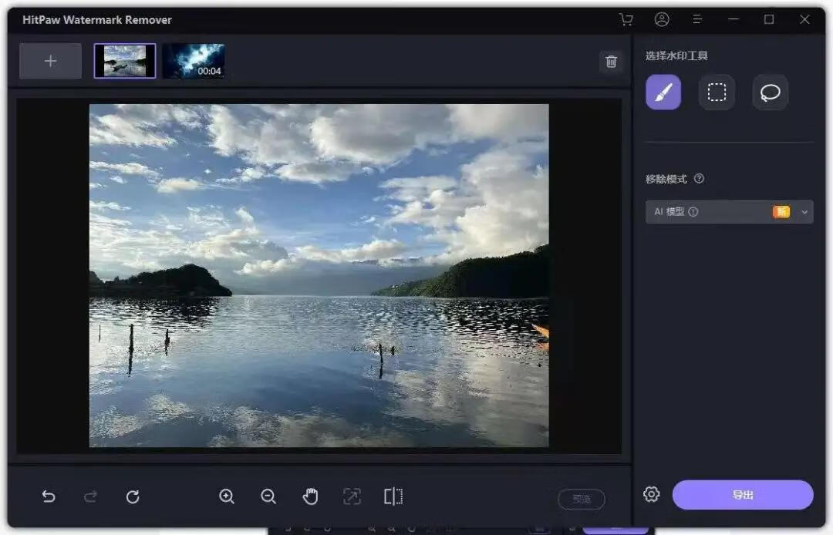Select the brush watermark tool
Screen dimensions: 833x535
coord(662,92)
